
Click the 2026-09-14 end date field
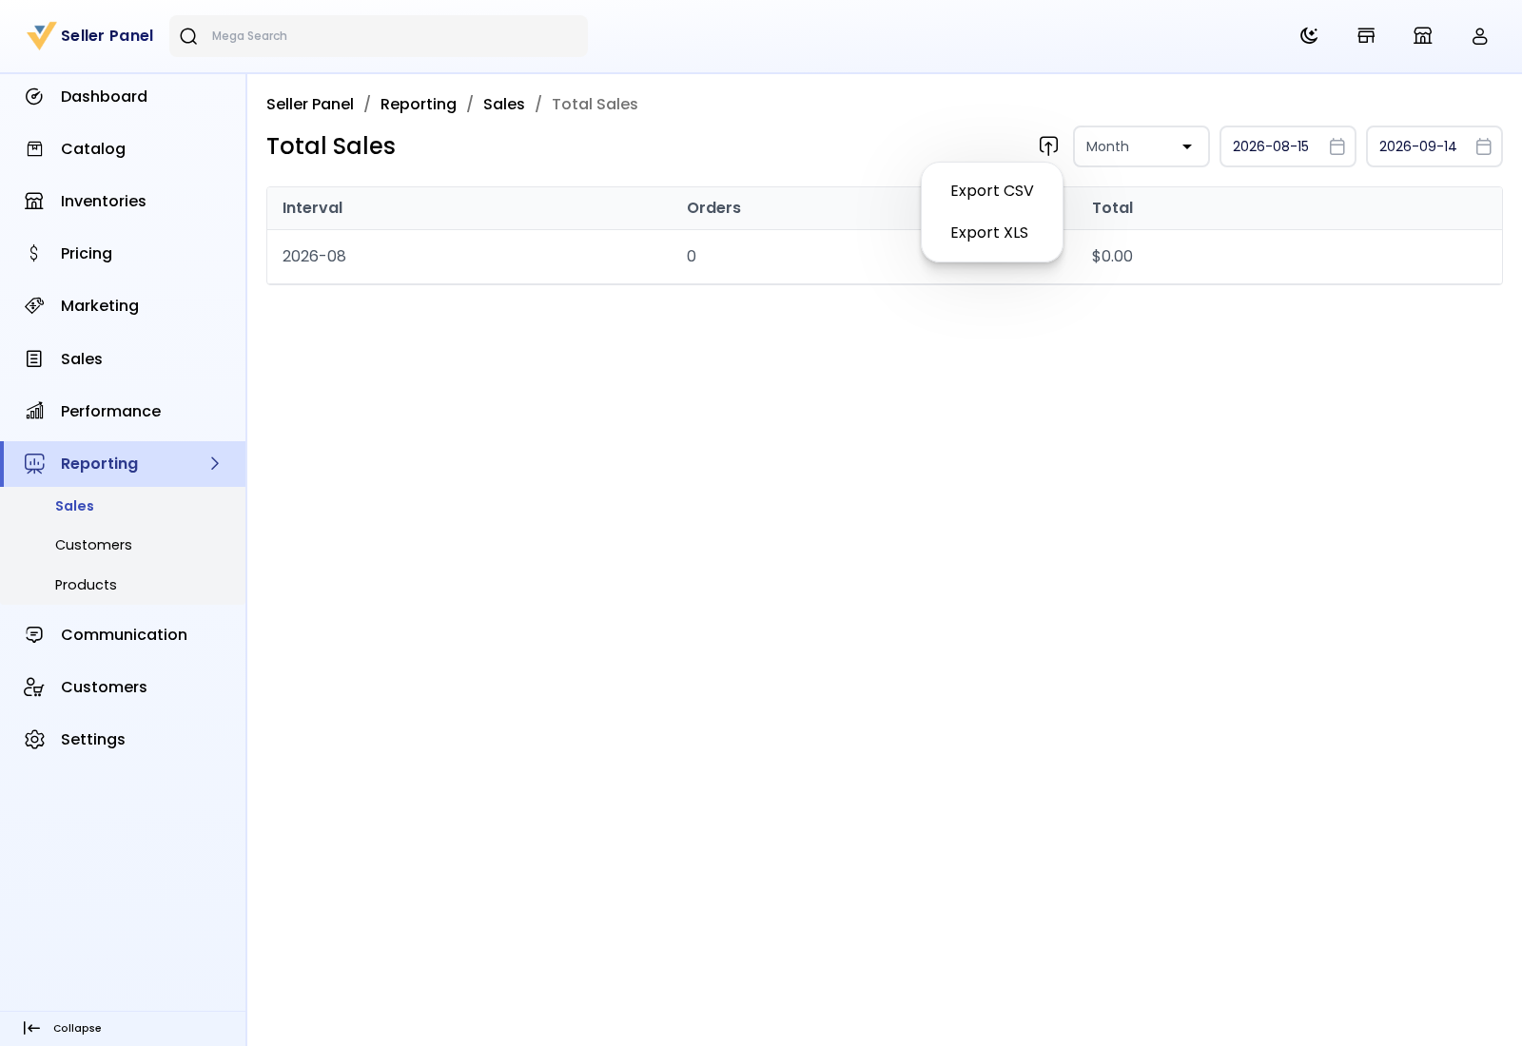pyautogui.click(x=1434, y=146)
